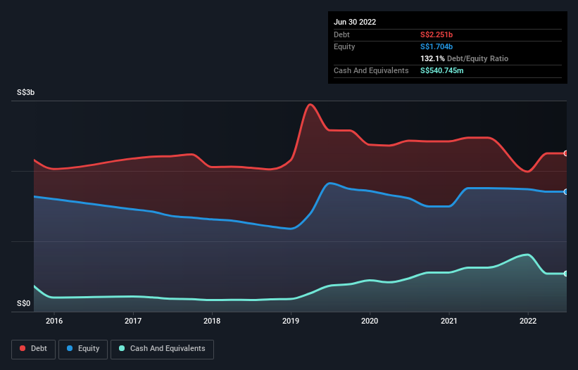Click the 2022 x-axis label
The width and height of the screenshot is (578, 370).
click(x=528, y=321)
